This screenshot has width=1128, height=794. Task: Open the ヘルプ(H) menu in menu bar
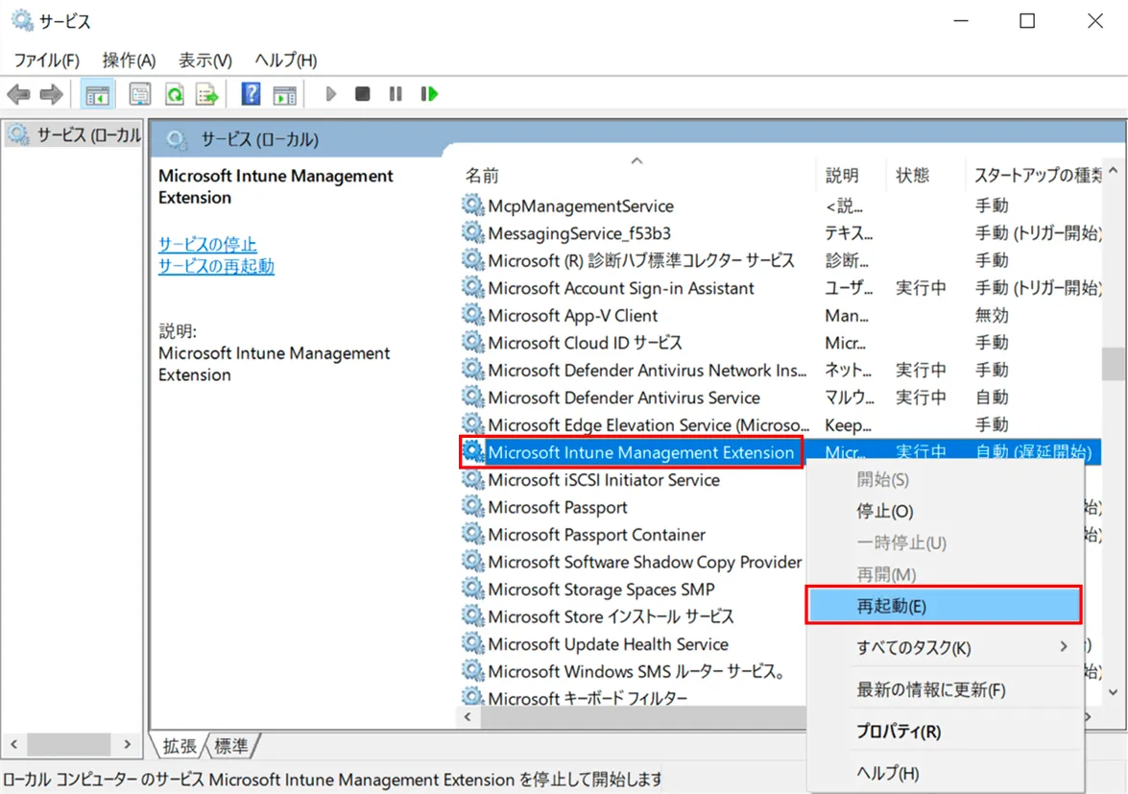point(285,60)
